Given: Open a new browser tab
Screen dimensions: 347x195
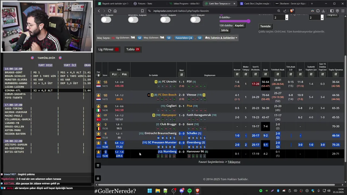Looking at the screenshot, I should pos(312,4).
